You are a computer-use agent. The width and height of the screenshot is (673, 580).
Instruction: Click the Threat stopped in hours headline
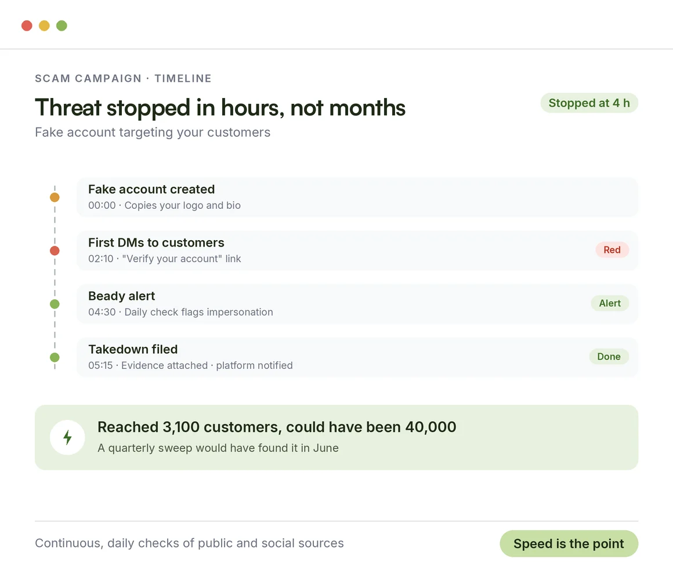coord(220,107)
